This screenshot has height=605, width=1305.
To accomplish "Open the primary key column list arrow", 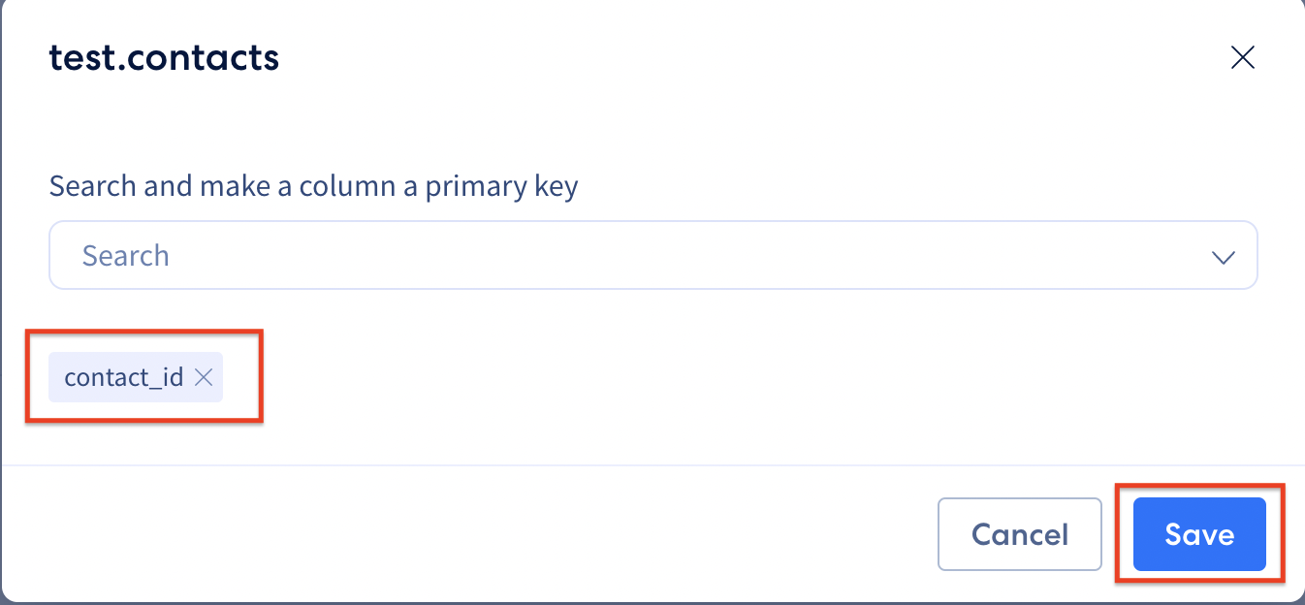I will coord(1223,257).
